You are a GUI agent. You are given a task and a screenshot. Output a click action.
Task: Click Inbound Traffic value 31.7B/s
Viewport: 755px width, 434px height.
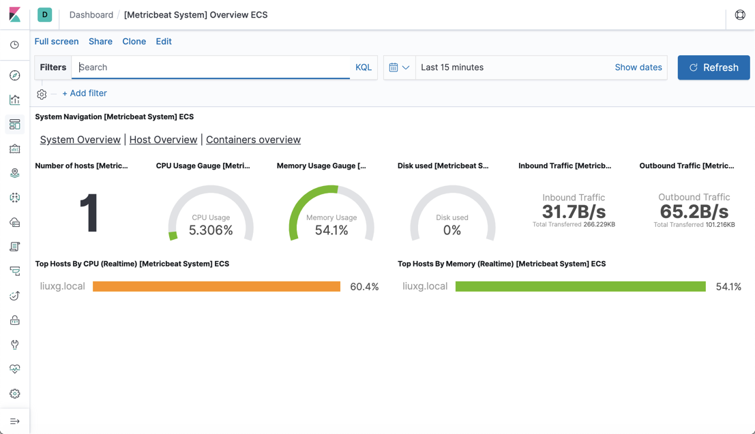click(x=574, y=212)
